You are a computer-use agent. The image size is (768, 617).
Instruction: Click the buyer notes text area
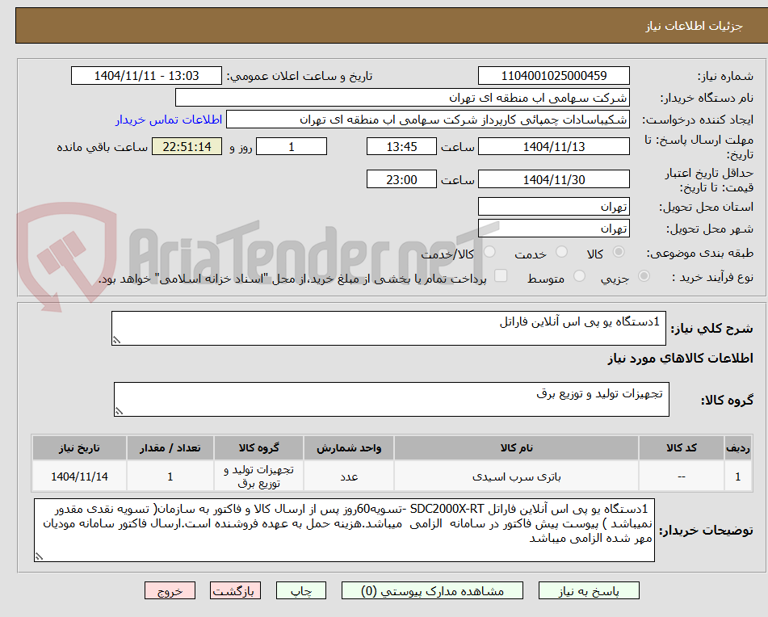pyautogui.click(x=344, y=530)
